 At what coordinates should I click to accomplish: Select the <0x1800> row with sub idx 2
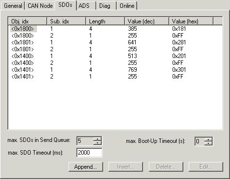point(115,36)
